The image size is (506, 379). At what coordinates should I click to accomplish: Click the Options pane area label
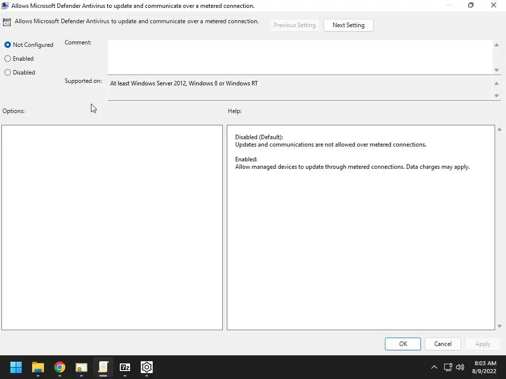[13, 111]
